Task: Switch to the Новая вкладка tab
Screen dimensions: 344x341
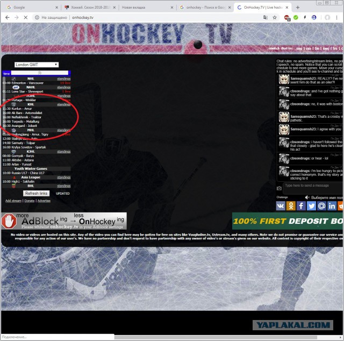Action: (x=147, y=8)
